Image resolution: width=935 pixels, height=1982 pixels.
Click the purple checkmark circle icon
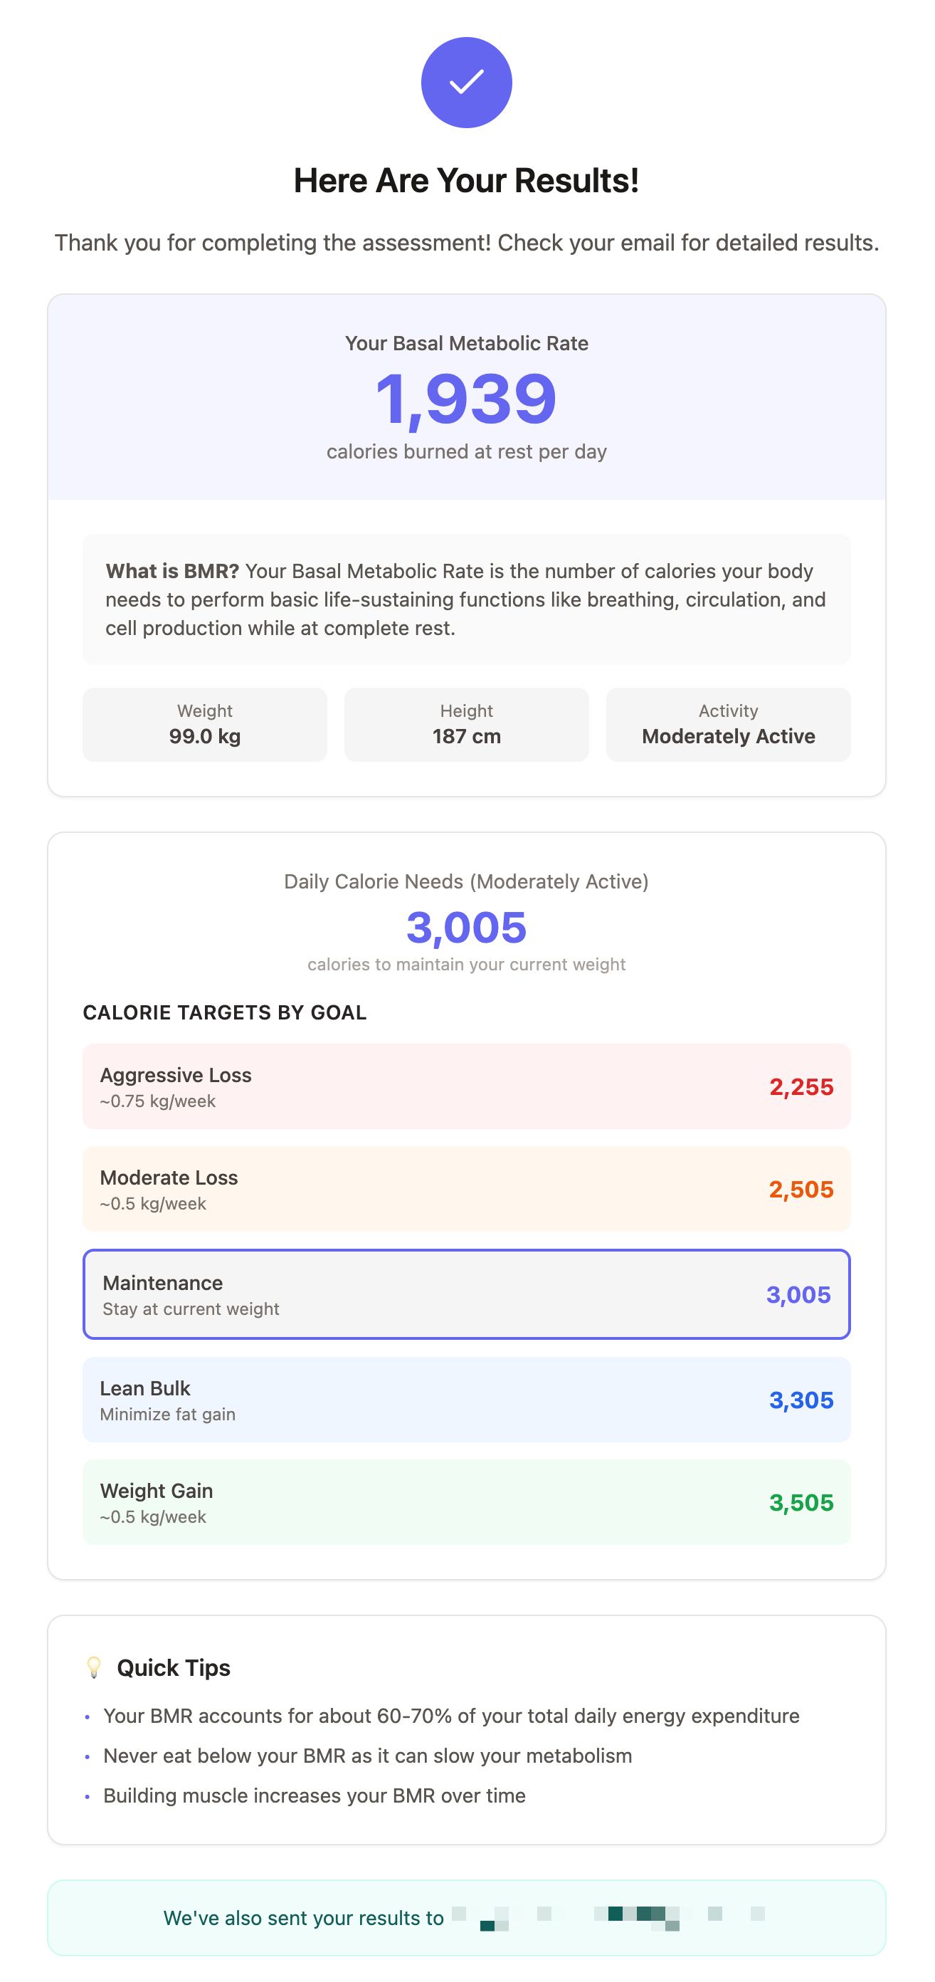click(466, 83)
